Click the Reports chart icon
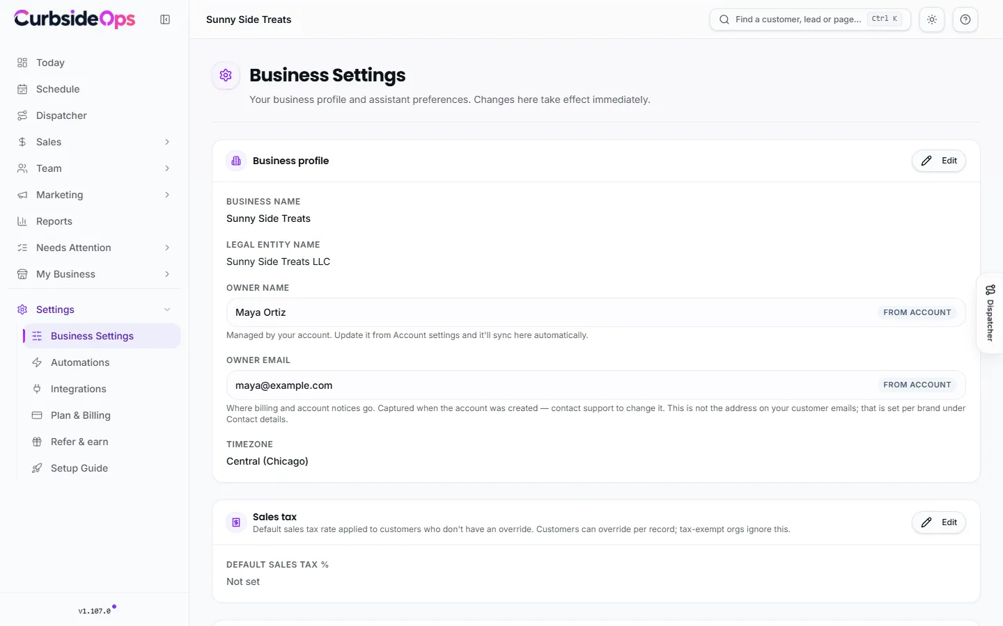1003x626 pixels. click(22, 221)
